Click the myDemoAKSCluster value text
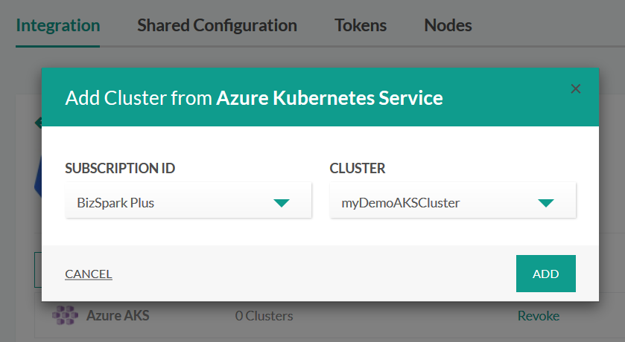Viewport: 625px width, 342px height. click(x=401, y=202)
